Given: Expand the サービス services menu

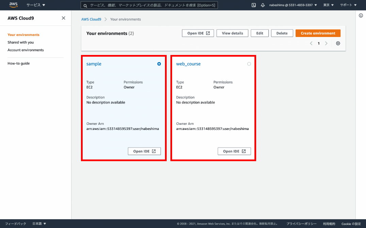Looking at the screenshot, I should tap(36, 5).
